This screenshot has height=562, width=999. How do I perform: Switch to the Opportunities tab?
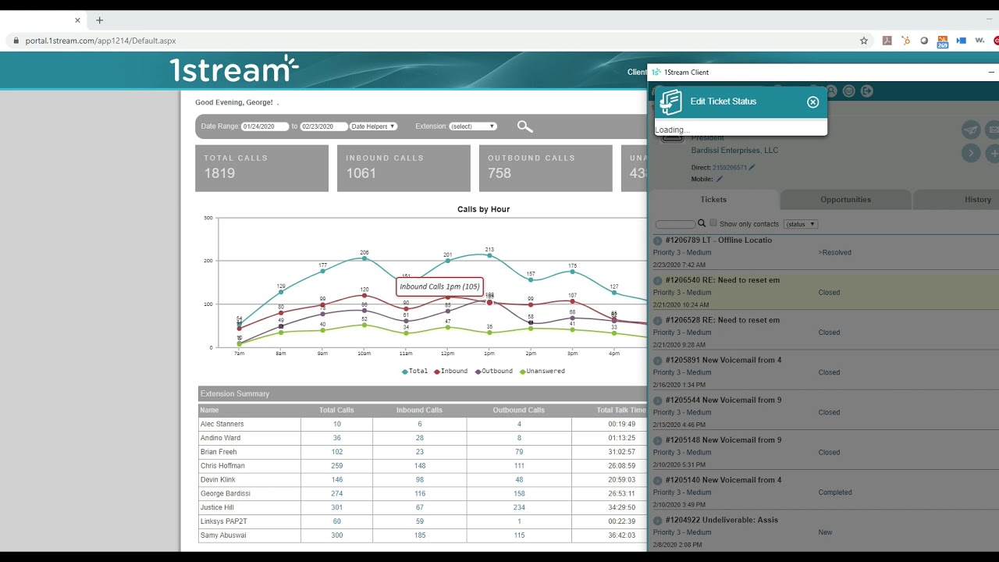tap(845, 200)
